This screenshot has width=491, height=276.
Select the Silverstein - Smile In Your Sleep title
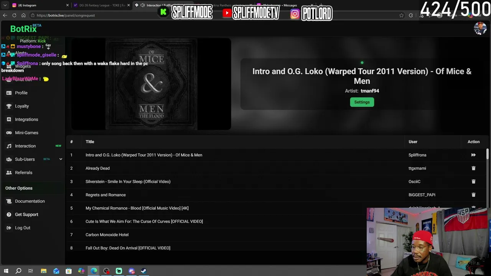(x=128, y=182)
